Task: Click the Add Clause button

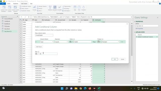Action: pyautogui.click(x=39, y=47)
